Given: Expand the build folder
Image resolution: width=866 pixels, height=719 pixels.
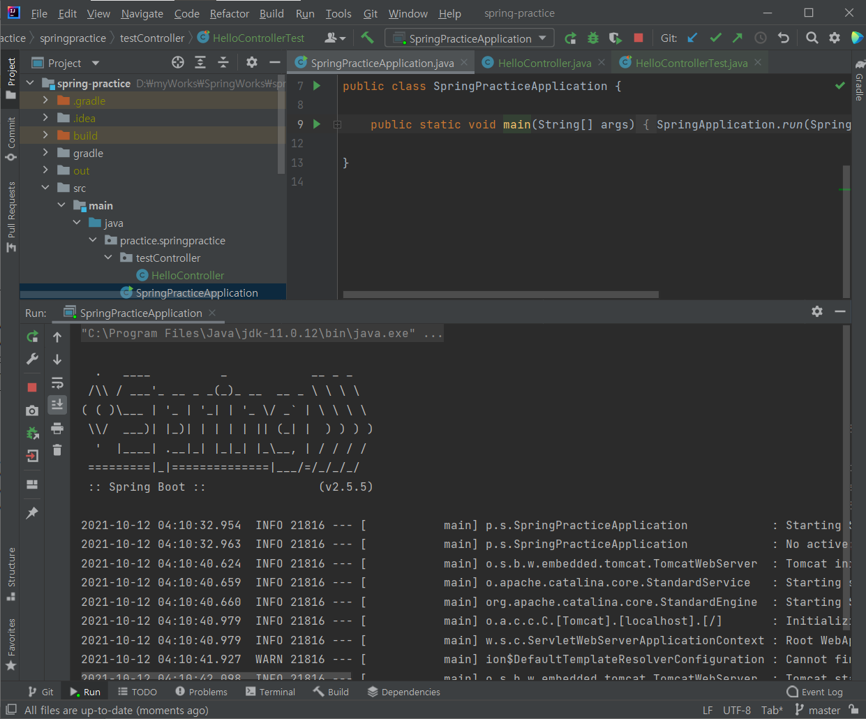Looking at the screenshot, I should (x=45, y=135).
